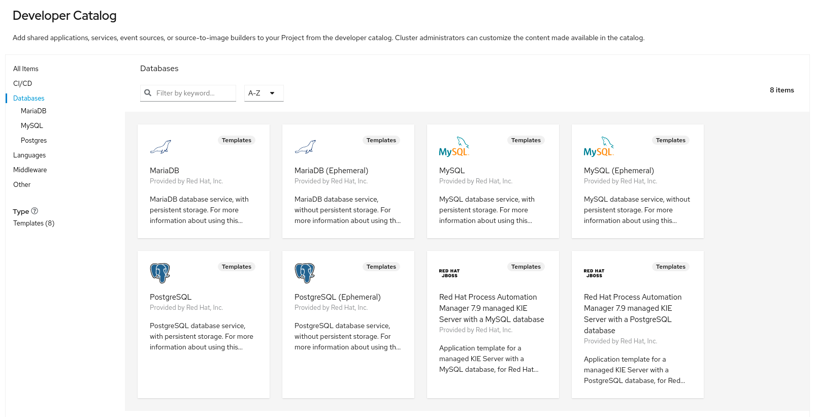Click the MySQL dolphin logo on MySQL card
Image resolution: width=815 pixels, height=417 pixels.
(454, 147)
